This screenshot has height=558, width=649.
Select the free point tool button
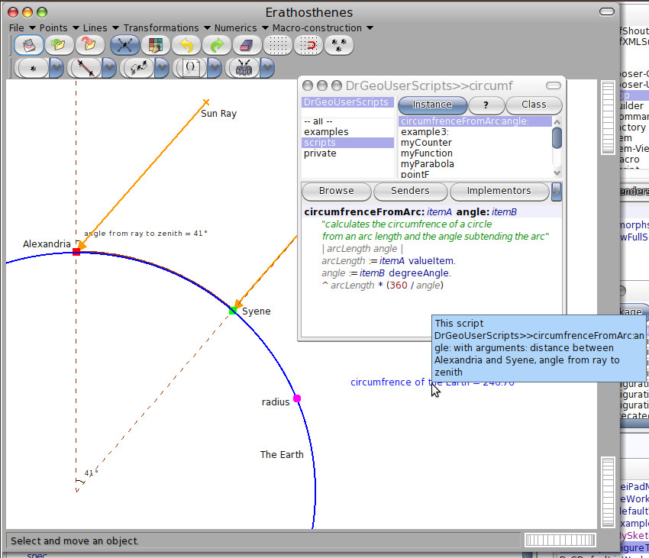click(x=33, y=68)
